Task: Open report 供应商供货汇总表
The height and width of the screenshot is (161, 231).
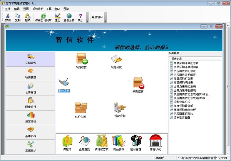Action: [x=183, y=71]
